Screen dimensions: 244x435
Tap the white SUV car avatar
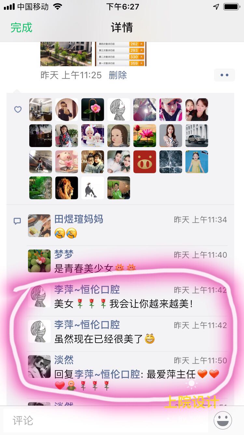[x=197, y=136]
